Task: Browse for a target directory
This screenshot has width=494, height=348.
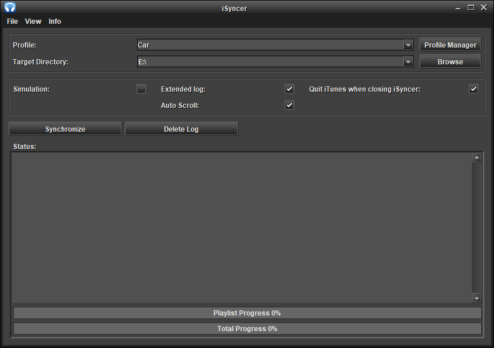Action: pos(450,61)
